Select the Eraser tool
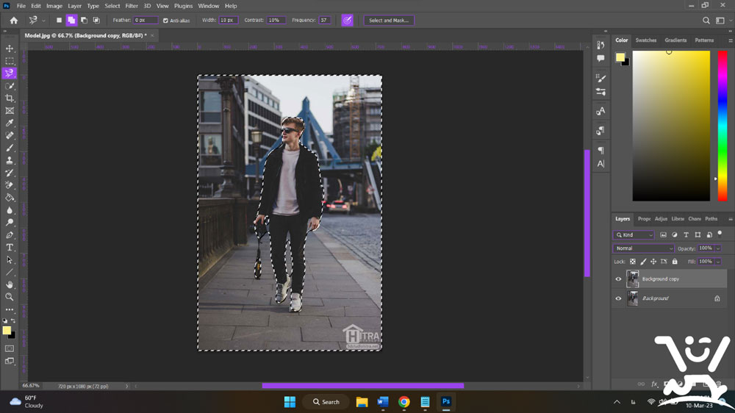The image size is (735, 413). [10, 185]
